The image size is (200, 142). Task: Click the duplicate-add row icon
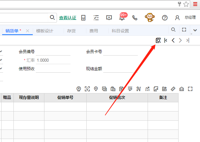104,89
